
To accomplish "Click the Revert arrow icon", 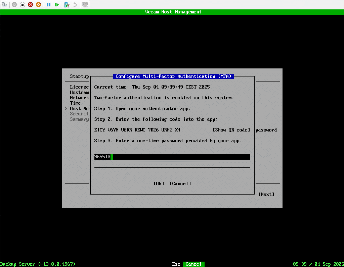I will (x=75, y=5).
